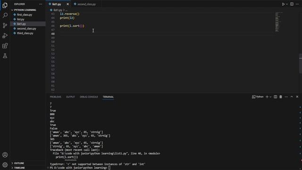The height and width of the screenshot is (170, 302).
Task: Open the launch profile dropdown arrow
Action: pos(270,97)
